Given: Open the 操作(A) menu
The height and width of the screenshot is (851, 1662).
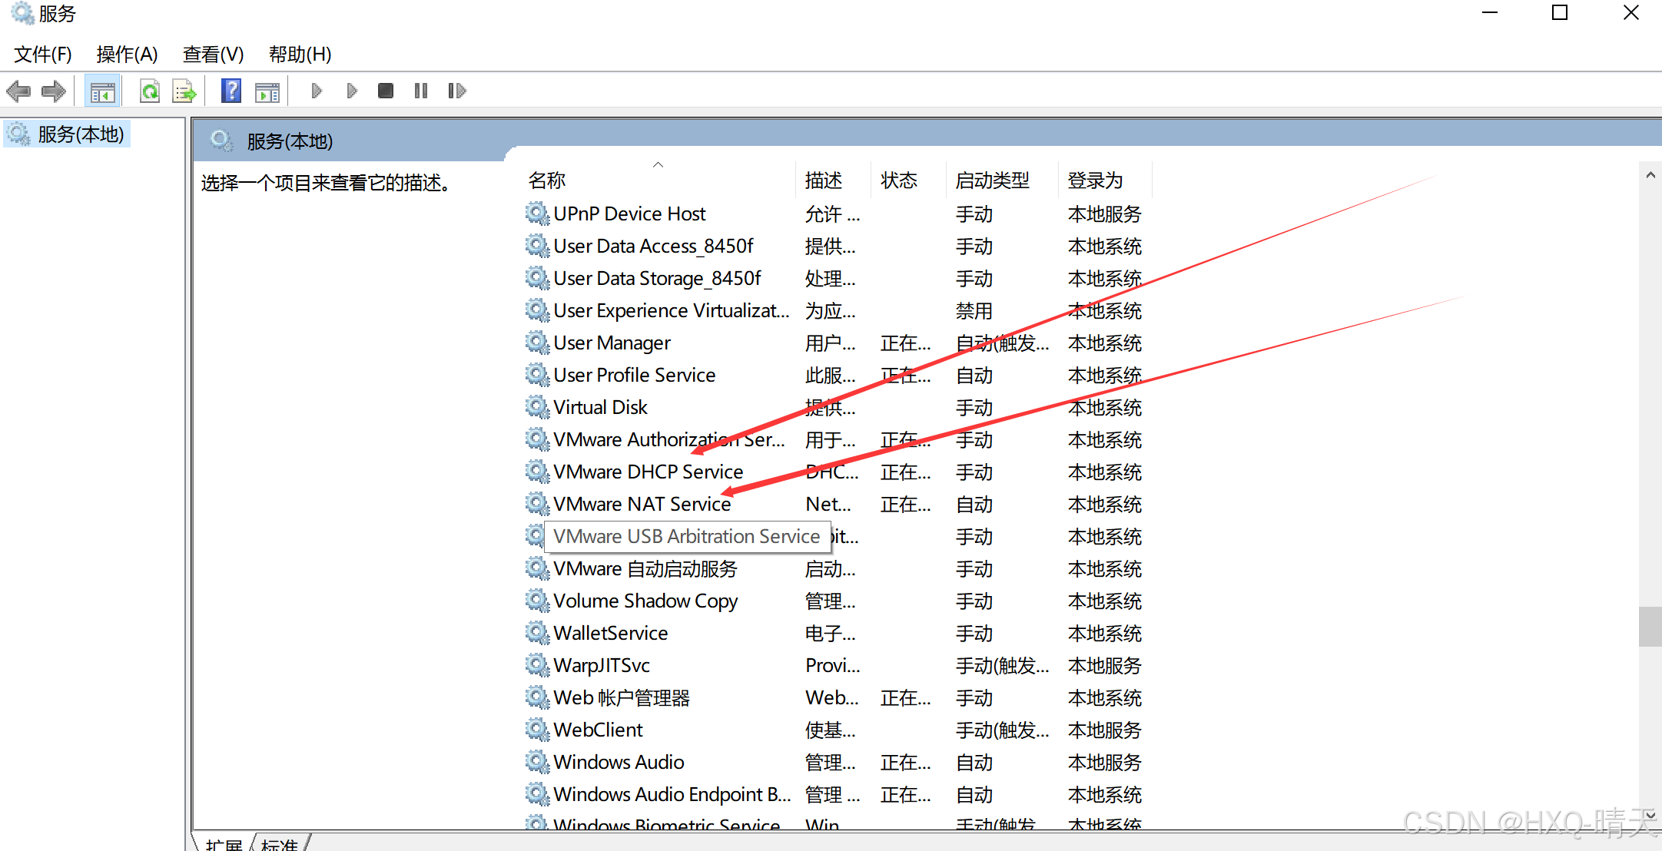Looking at the screenshot, I should click(x=127, y=54).
